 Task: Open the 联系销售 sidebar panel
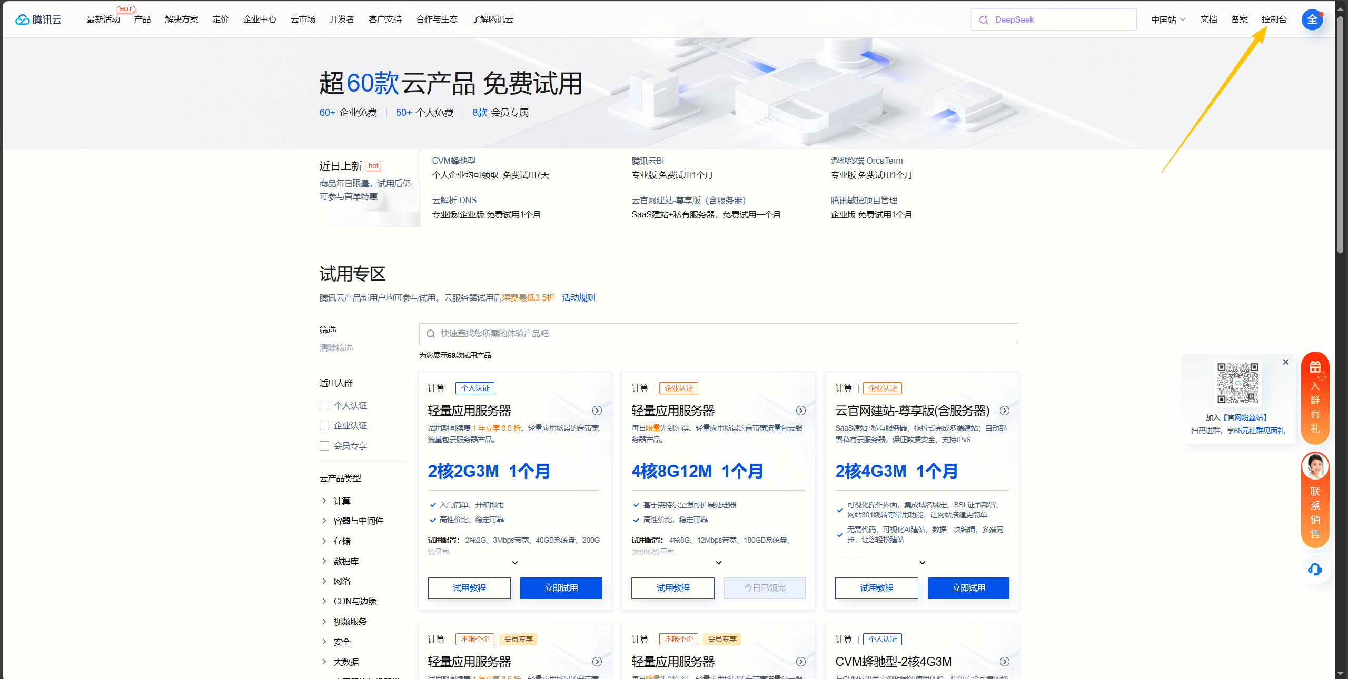coord(1315,505)
